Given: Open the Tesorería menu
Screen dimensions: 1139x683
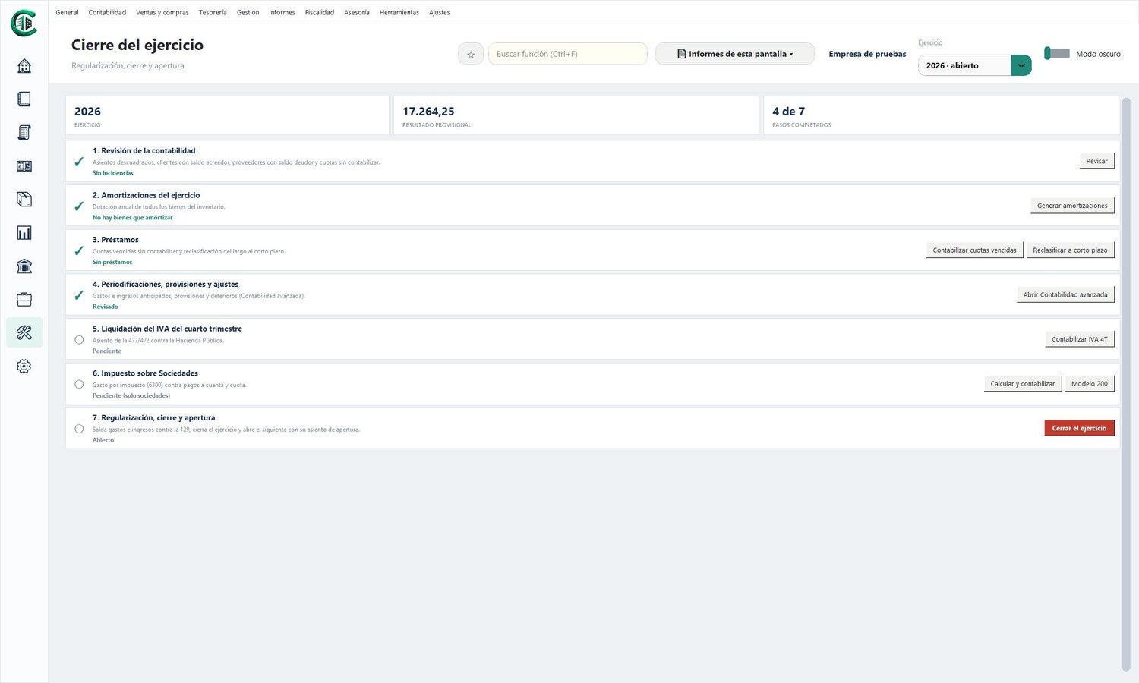Looking at the screenshot, I should (213, 12).
